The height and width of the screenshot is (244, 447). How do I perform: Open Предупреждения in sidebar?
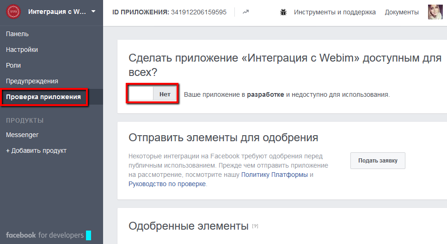(x=32, y=81)
